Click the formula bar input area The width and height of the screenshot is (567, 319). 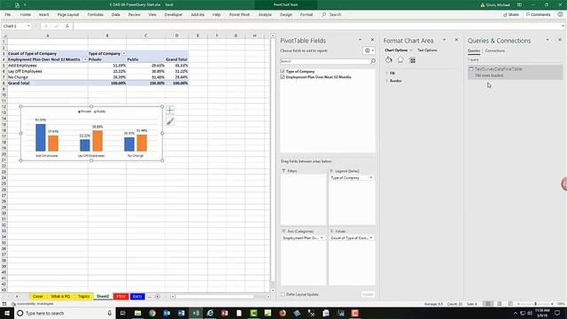[x=318, y=26]
